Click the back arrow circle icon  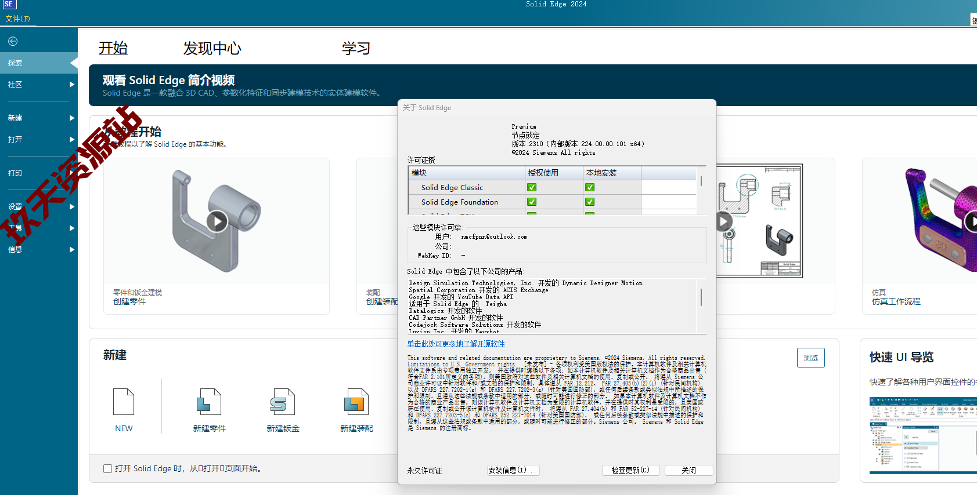13,41
